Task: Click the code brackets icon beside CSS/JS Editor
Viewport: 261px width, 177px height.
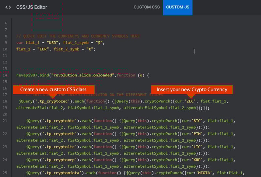Action: point(8,7)
